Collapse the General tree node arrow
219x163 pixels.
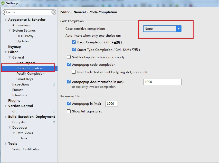pos(9,57)
